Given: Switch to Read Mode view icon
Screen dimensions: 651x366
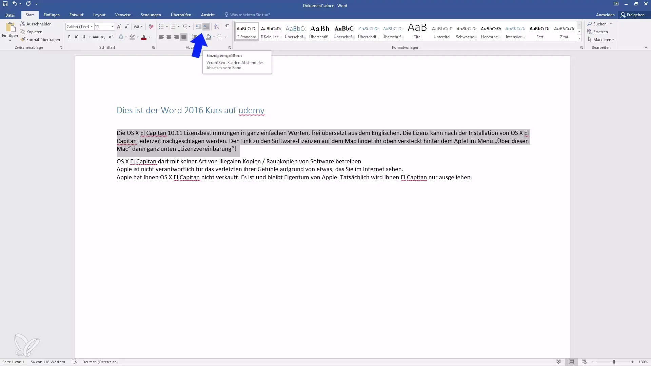Looking at the screenshot, I should coord(558,362).
